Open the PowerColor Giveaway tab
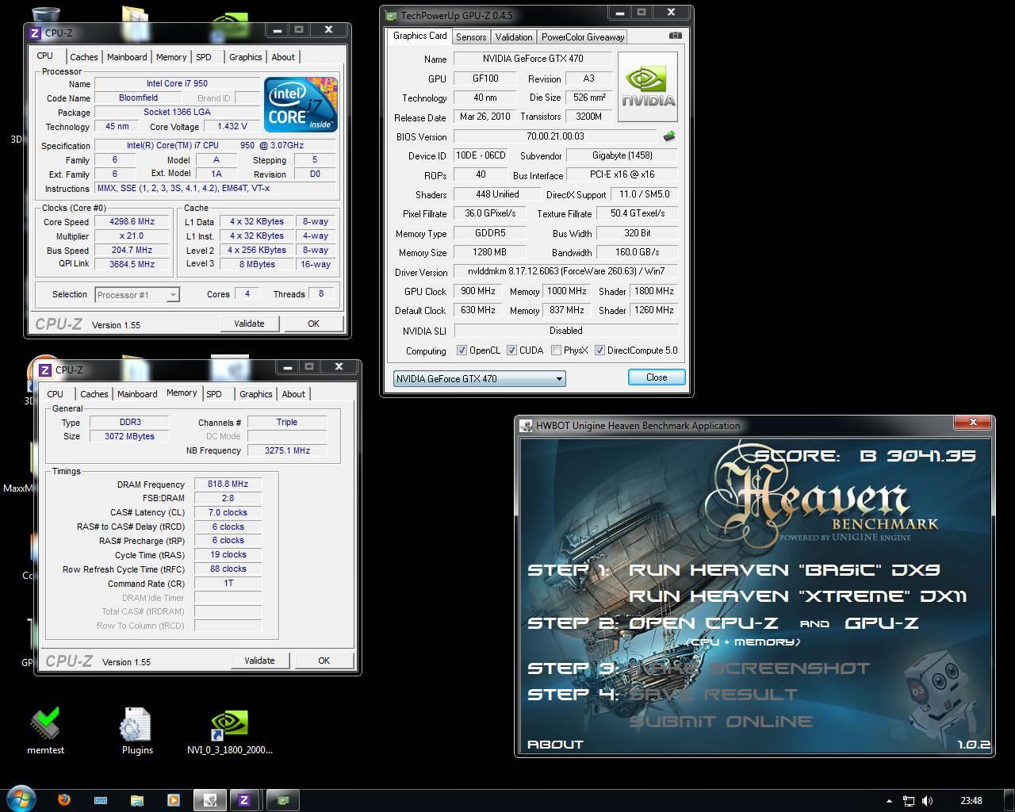Image resolution: width=1015 pixels, height=812 pixels. (x=583, y=37)
